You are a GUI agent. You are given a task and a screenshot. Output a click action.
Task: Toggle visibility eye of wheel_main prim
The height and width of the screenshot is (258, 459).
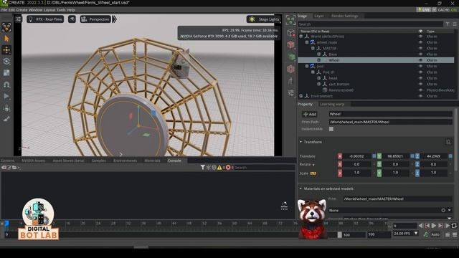click(421, 42)
